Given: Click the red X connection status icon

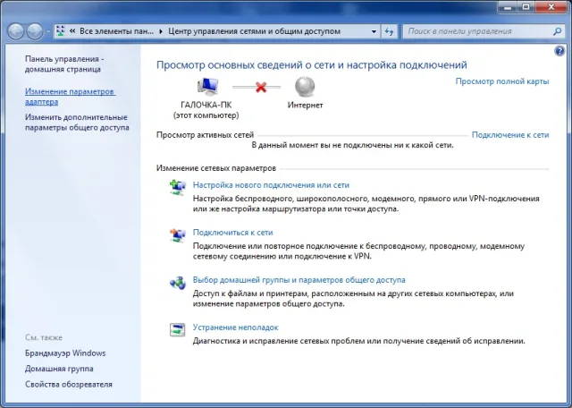Looking at the screenshot, I should pos(261,87).
